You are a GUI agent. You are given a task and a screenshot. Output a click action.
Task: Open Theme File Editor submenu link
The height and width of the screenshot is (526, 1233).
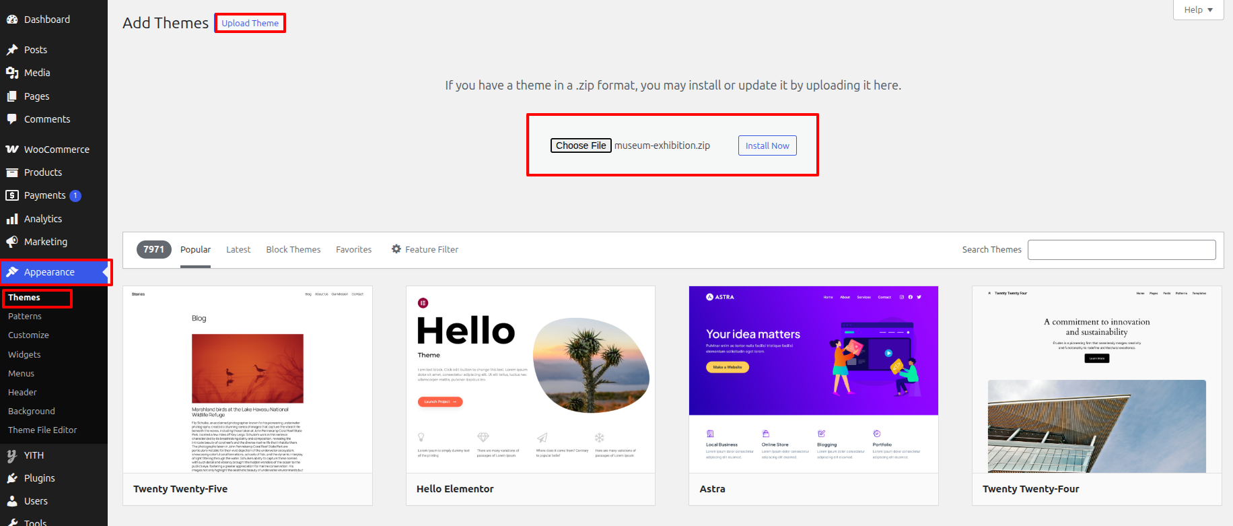(x=42, y=430)
